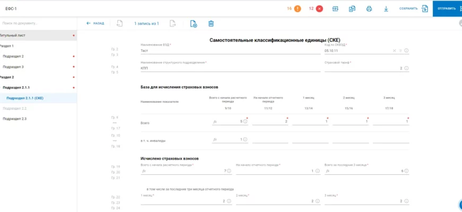Viewport: 462px width, 212px height.
Task: Click the copy document icon
Action: (352, 9)
